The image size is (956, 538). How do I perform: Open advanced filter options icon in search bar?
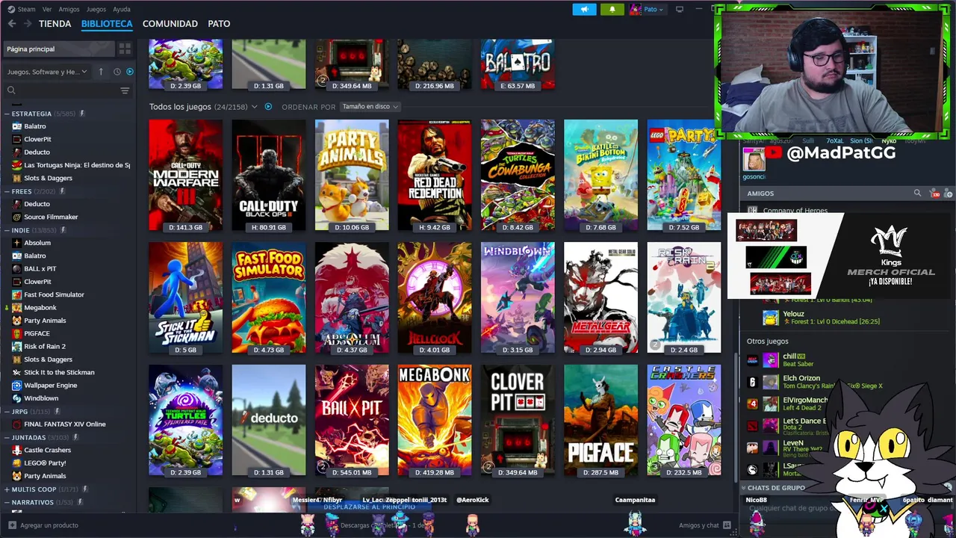pyautogui.click(x=125, y=90)
